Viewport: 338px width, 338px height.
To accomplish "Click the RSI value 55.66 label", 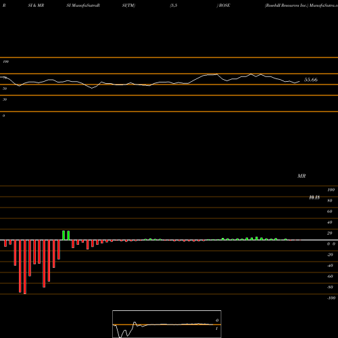I will 311,80.
